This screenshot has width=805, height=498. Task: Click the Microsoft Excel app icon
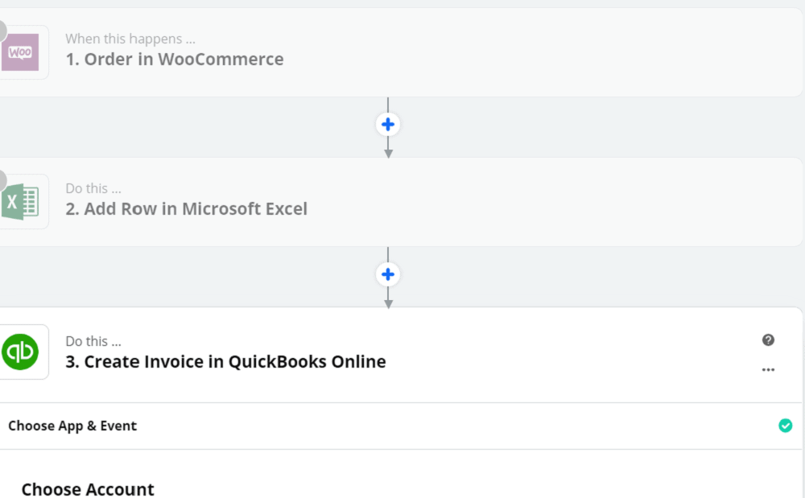coord(20,202)
